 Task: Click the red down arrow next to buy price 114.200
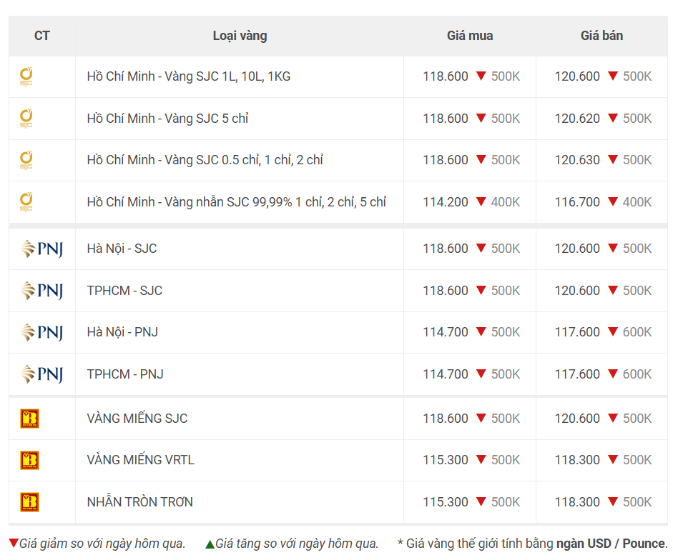coord(481,201)
